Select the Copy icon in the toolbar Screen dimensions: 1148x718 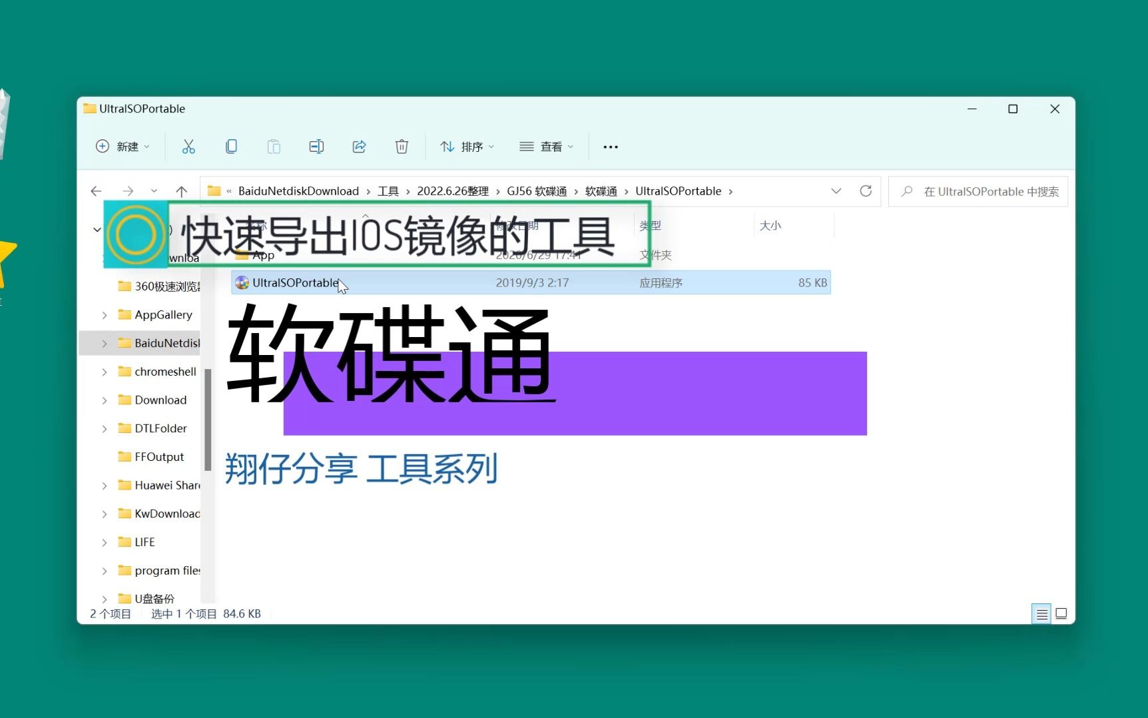(x=231, y=147)
